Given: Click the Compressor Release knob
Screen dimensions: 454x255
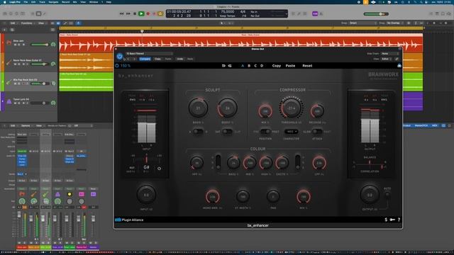Looking at the screenshot, I should click(317, 111).
